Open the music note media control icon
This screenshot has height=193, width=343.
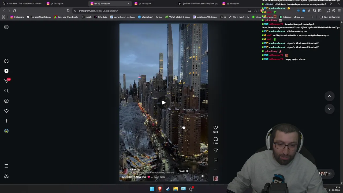pyautogui.click(x=328, y=11)
